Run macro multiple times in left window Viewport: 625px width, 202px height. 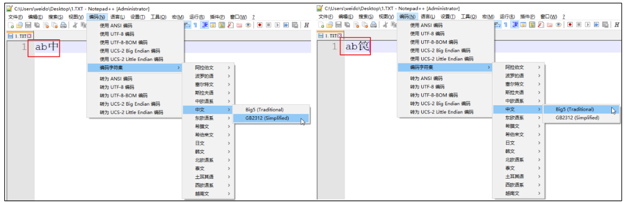click(x=286, y=25)
